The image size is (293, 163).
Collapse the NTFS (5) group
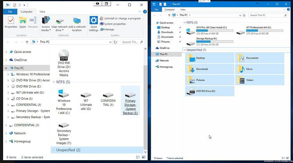(54, 82)
